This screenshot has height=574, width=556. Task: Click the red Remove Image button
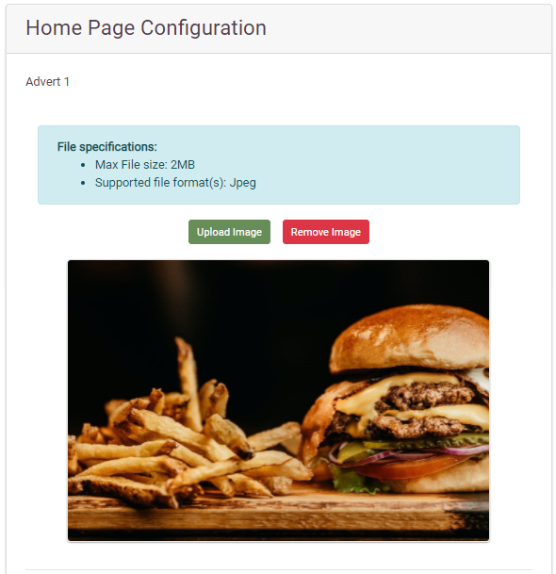pyautogui.click(x=326, y=232)
